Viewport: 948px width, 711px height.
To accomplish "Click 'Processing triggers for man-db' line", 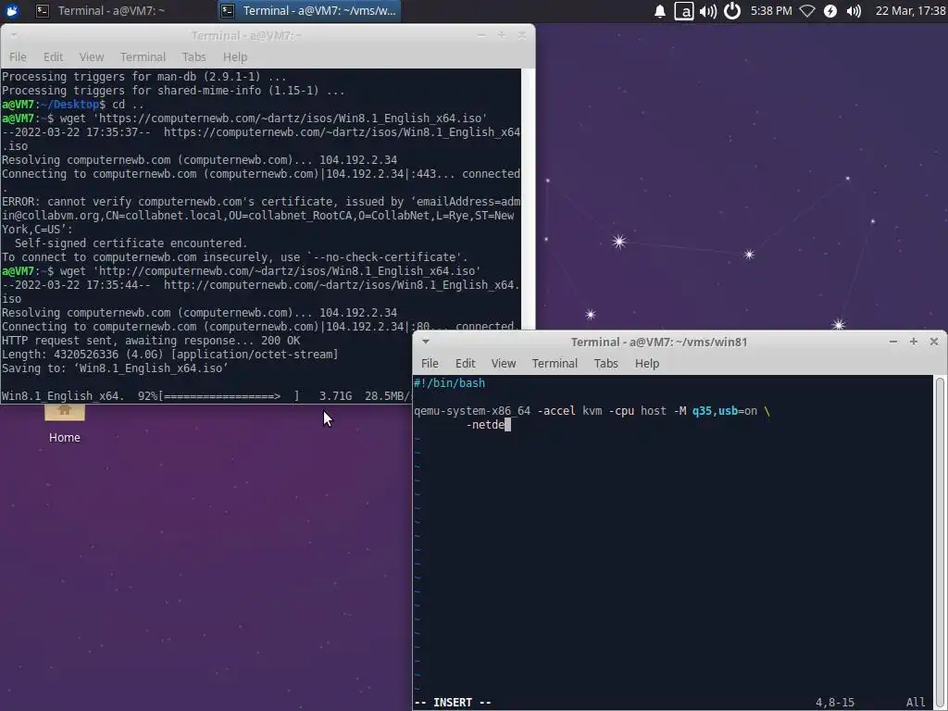I will pos(143,76).
